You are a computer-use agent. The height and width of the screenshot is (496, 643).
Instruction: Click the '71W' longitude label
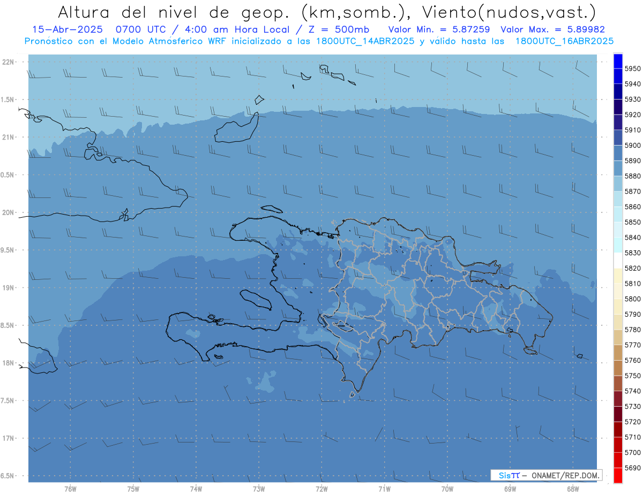[x=384, y=489]
